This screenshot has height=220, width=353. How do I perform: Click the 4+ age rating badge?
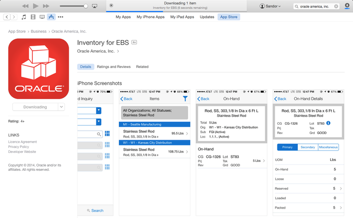point(134,42)
